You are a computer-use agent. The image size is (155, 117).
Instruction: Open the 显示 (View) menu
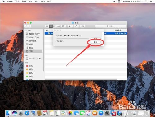[30, 2]
